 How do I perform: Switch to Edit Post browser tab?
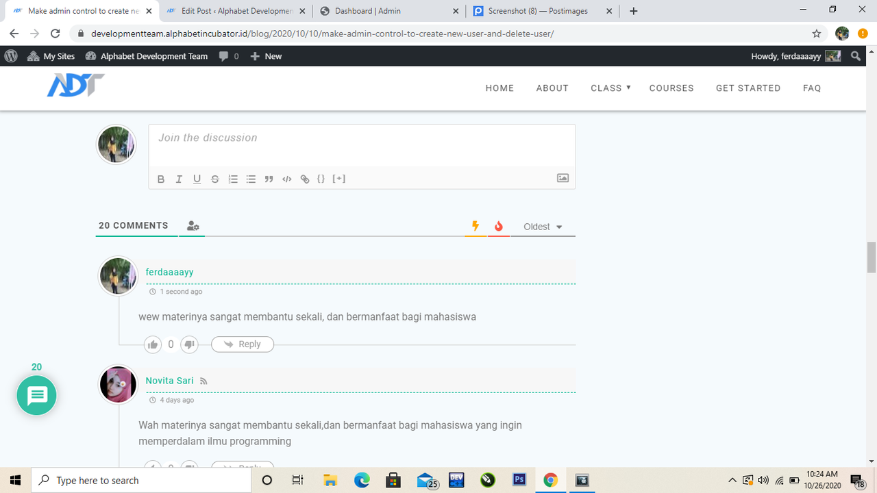click(235, 11)
